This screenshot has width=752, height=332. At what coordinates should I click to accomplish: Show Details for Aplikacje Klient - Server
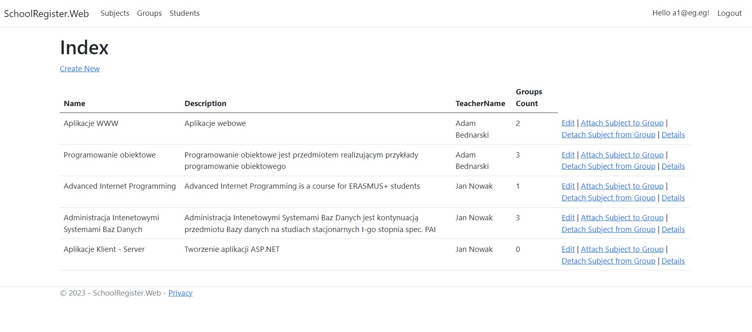coord(673,261)
